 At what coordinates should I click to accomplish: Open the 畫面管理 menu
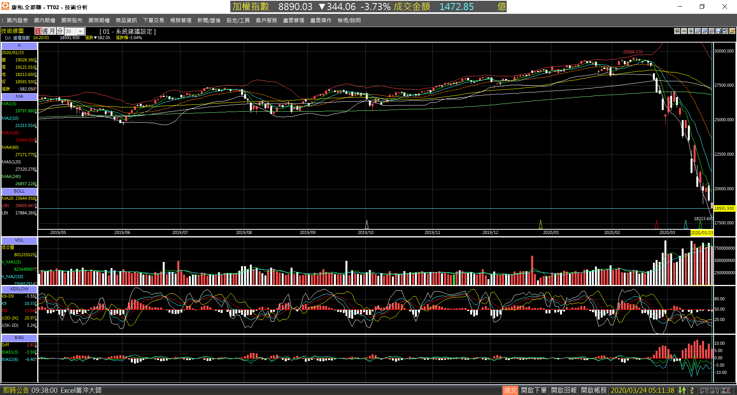tap(294, 20)
